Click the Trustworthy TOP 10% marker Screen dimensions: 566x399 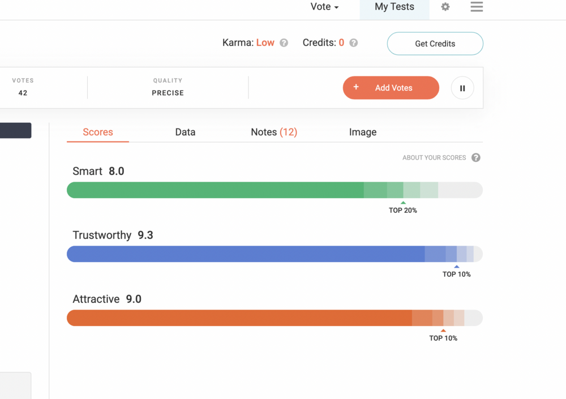(x=457, y=272)
